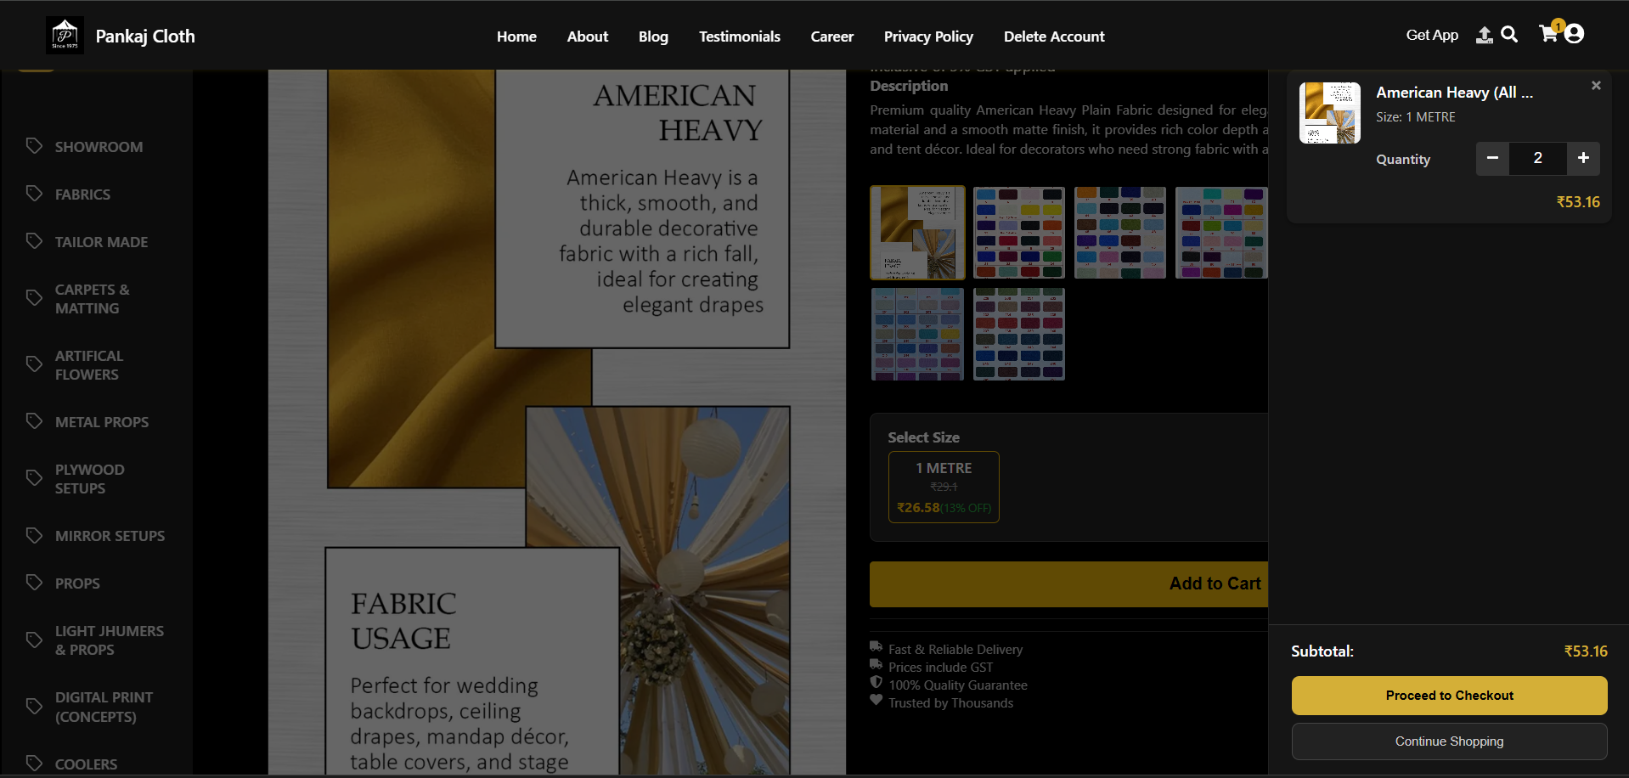This screenshot has height=778, width=1629.
Task: Click the Metal Props tag icon
Action: 34,421
